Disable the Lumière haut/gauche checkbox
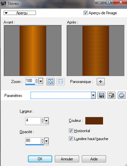The width and height of the screenshot is (127, 166). [x=71, y=139]
